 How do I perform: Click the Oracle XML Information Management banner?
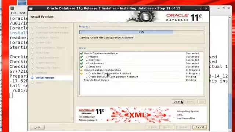[x=141, y=115]
